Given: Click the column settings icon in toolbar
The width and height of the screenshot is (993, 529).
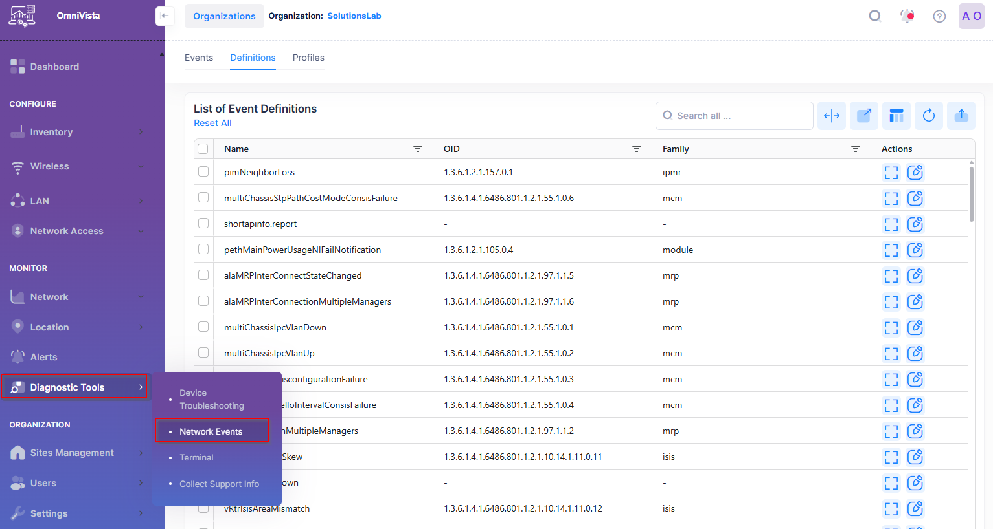Looking at the screenshot, I should pyautogui.click(x=896, y=116).
